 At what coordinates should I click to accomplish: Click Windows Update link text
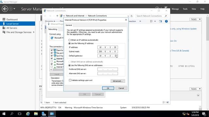pos(189,29)
